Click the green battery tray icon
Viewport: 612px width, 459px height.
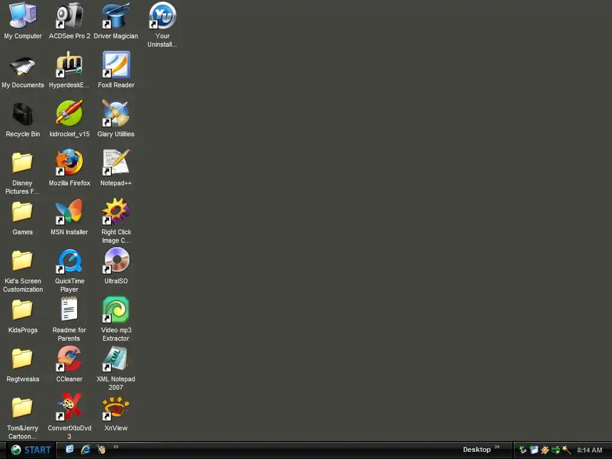556,450
